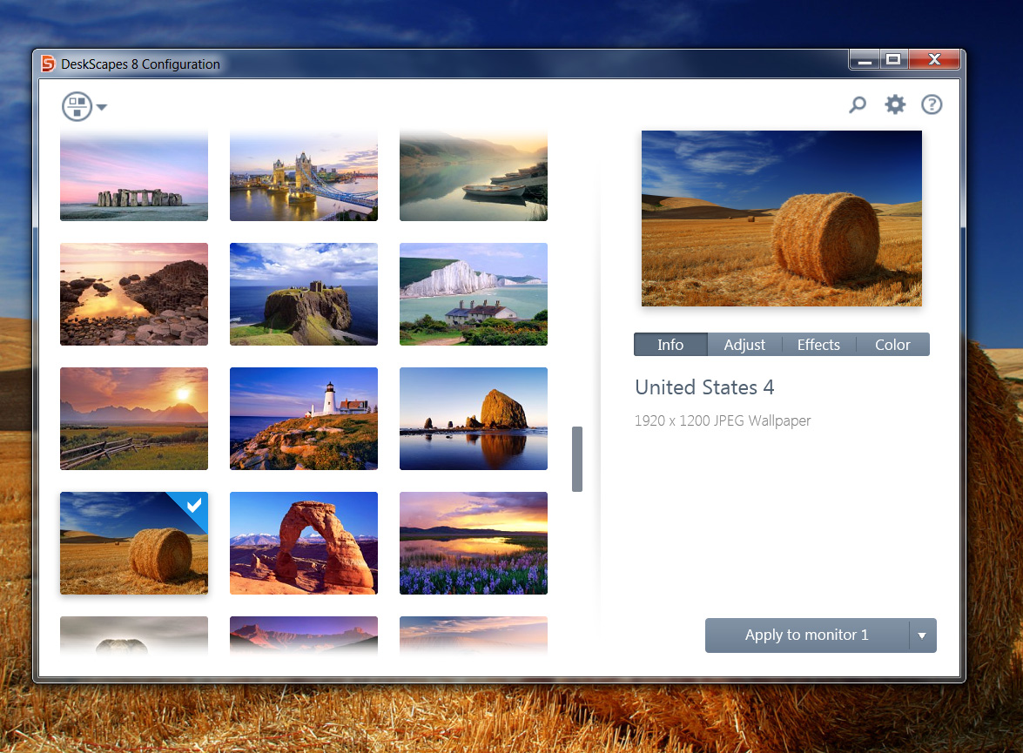Switch to the Adjust tab

[x=744, y=345]
